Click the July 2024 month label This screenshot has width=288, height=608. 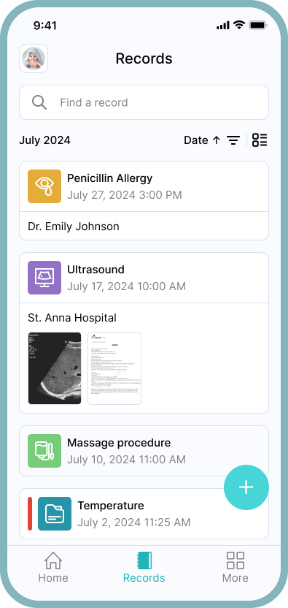coord(45,140)
